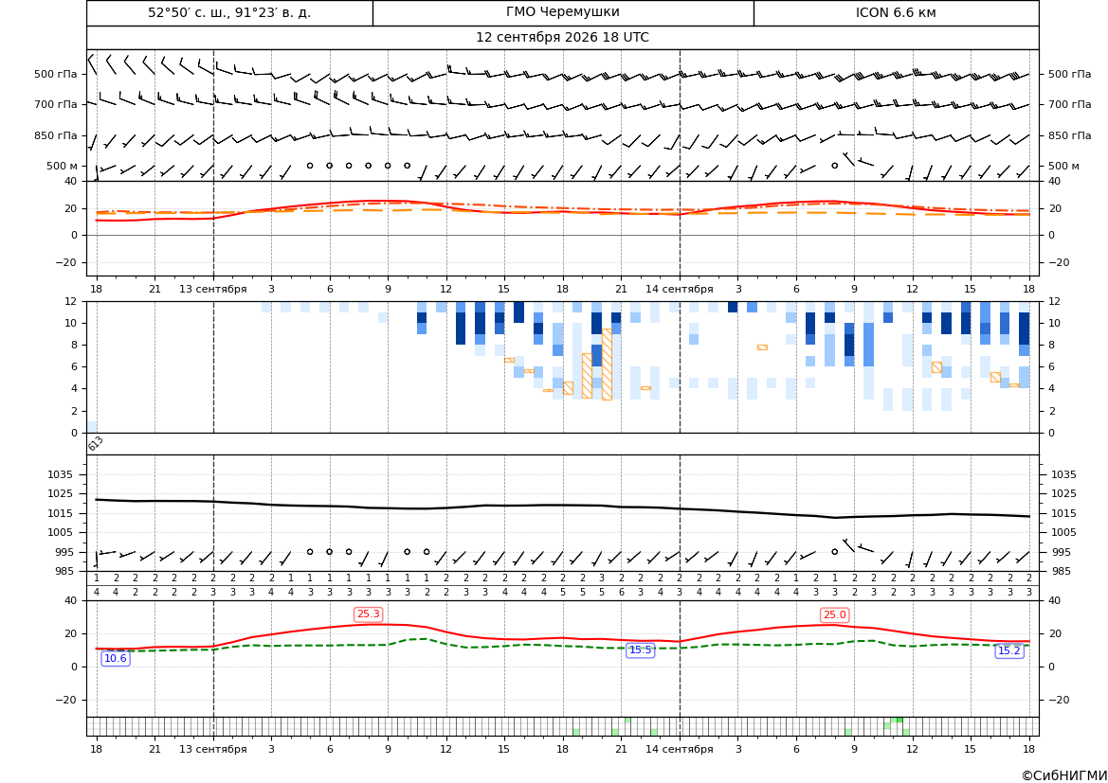The width and height of the screenshot is (1108, 783).
Task: Click the red 25.3 maximum temperature label
Action: pos(368,614)
